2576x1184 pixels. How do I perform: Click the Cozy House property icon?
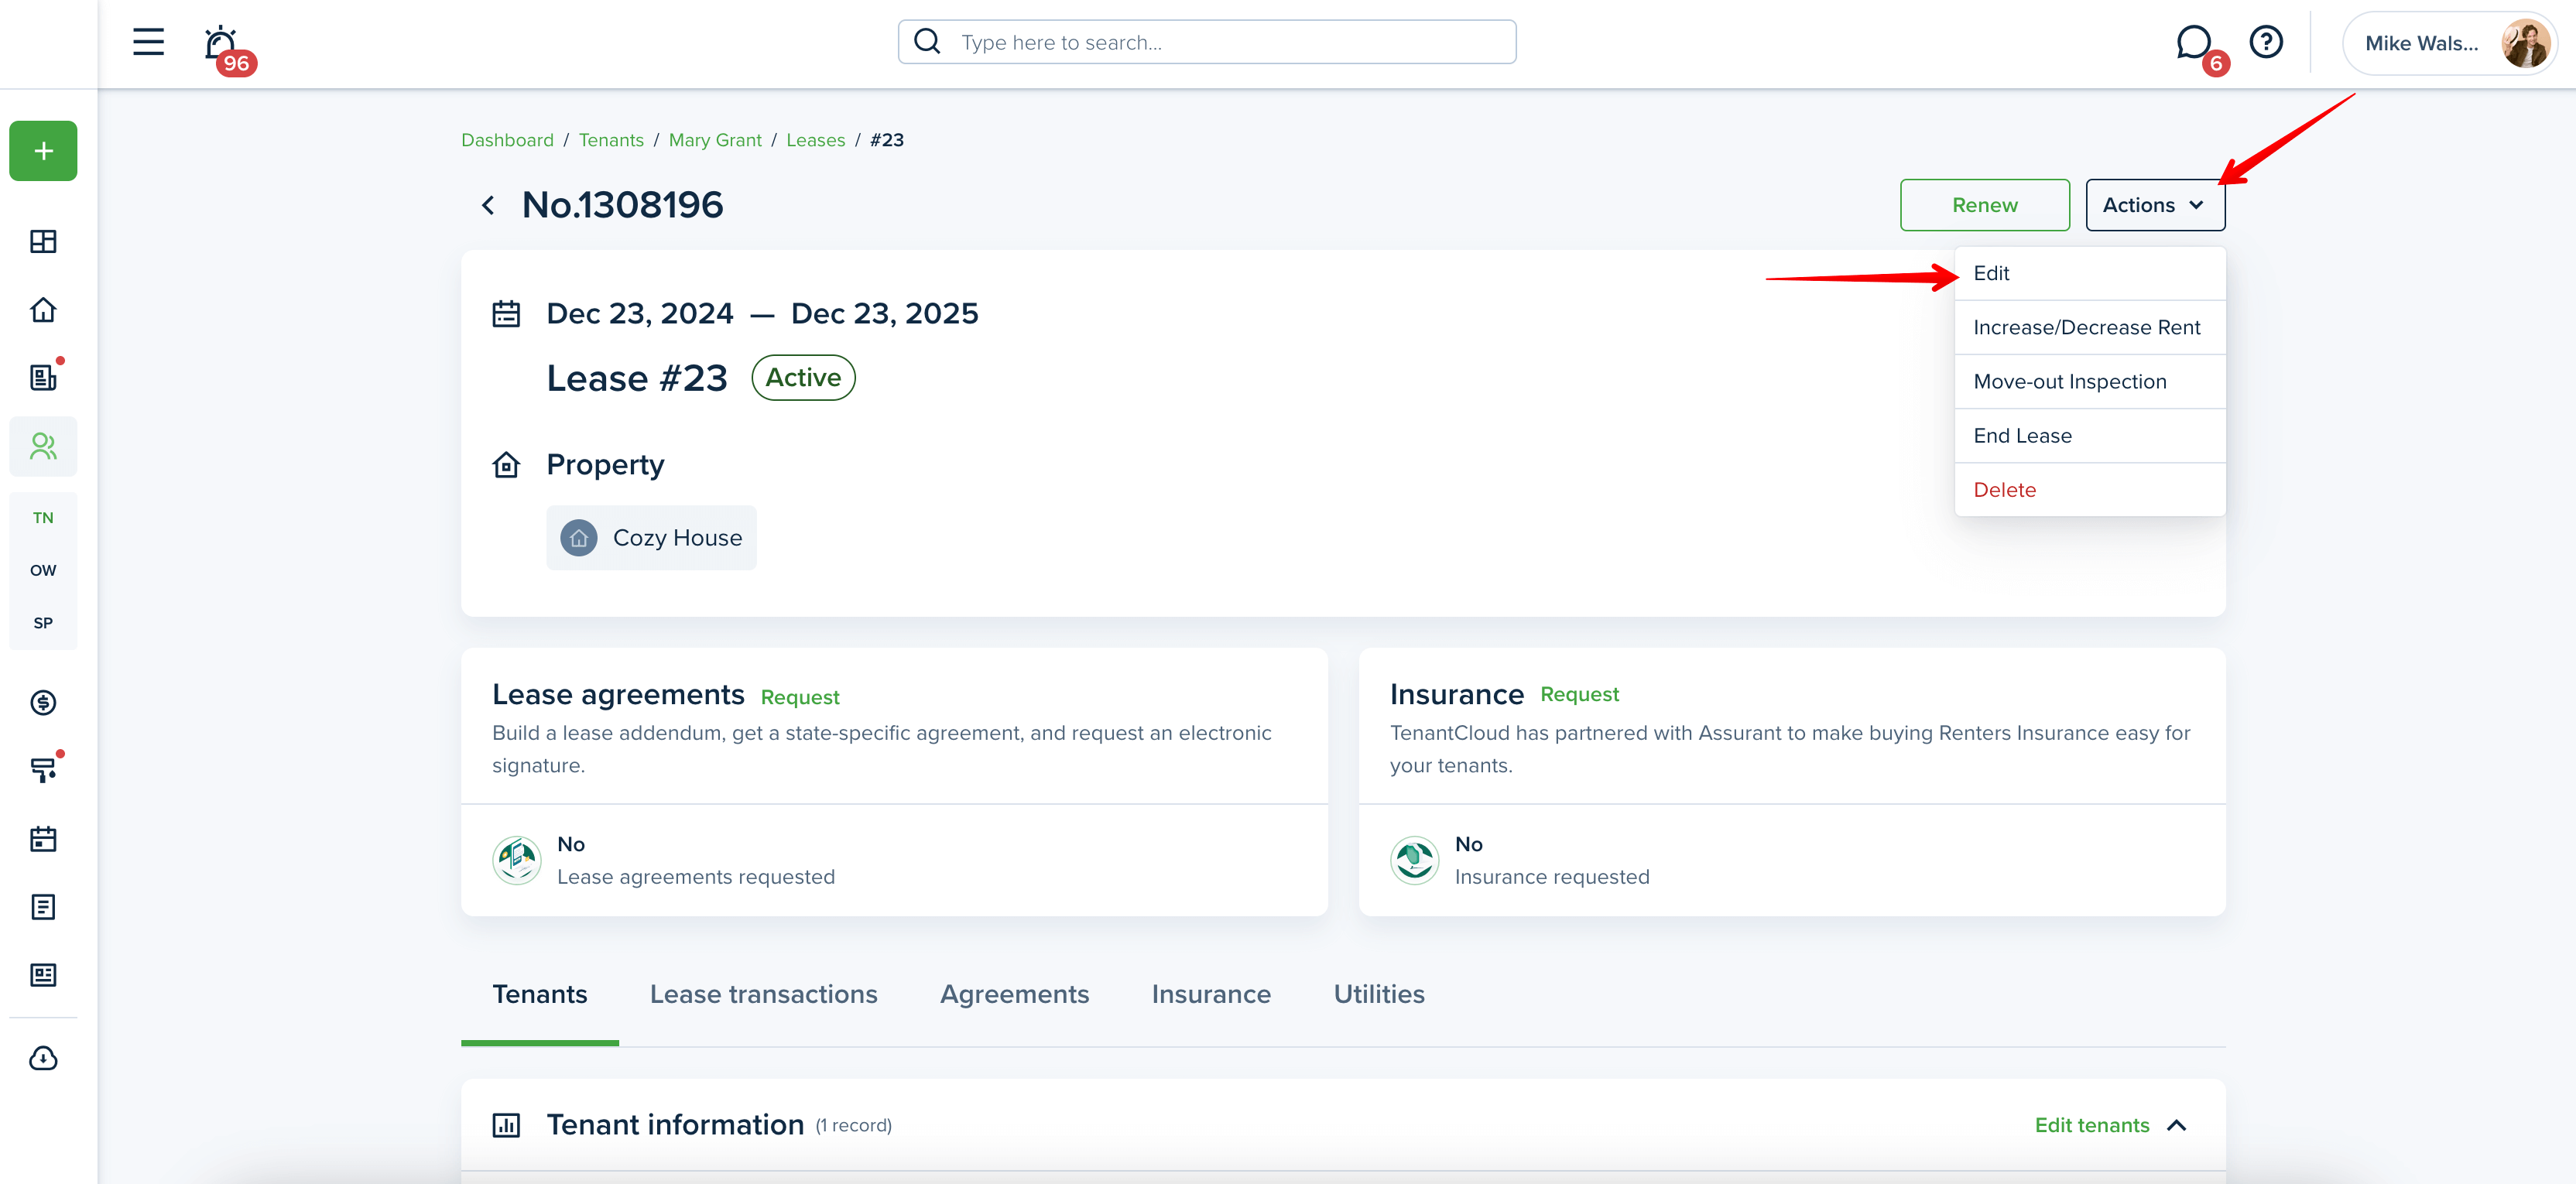click(x=579, y=538)
